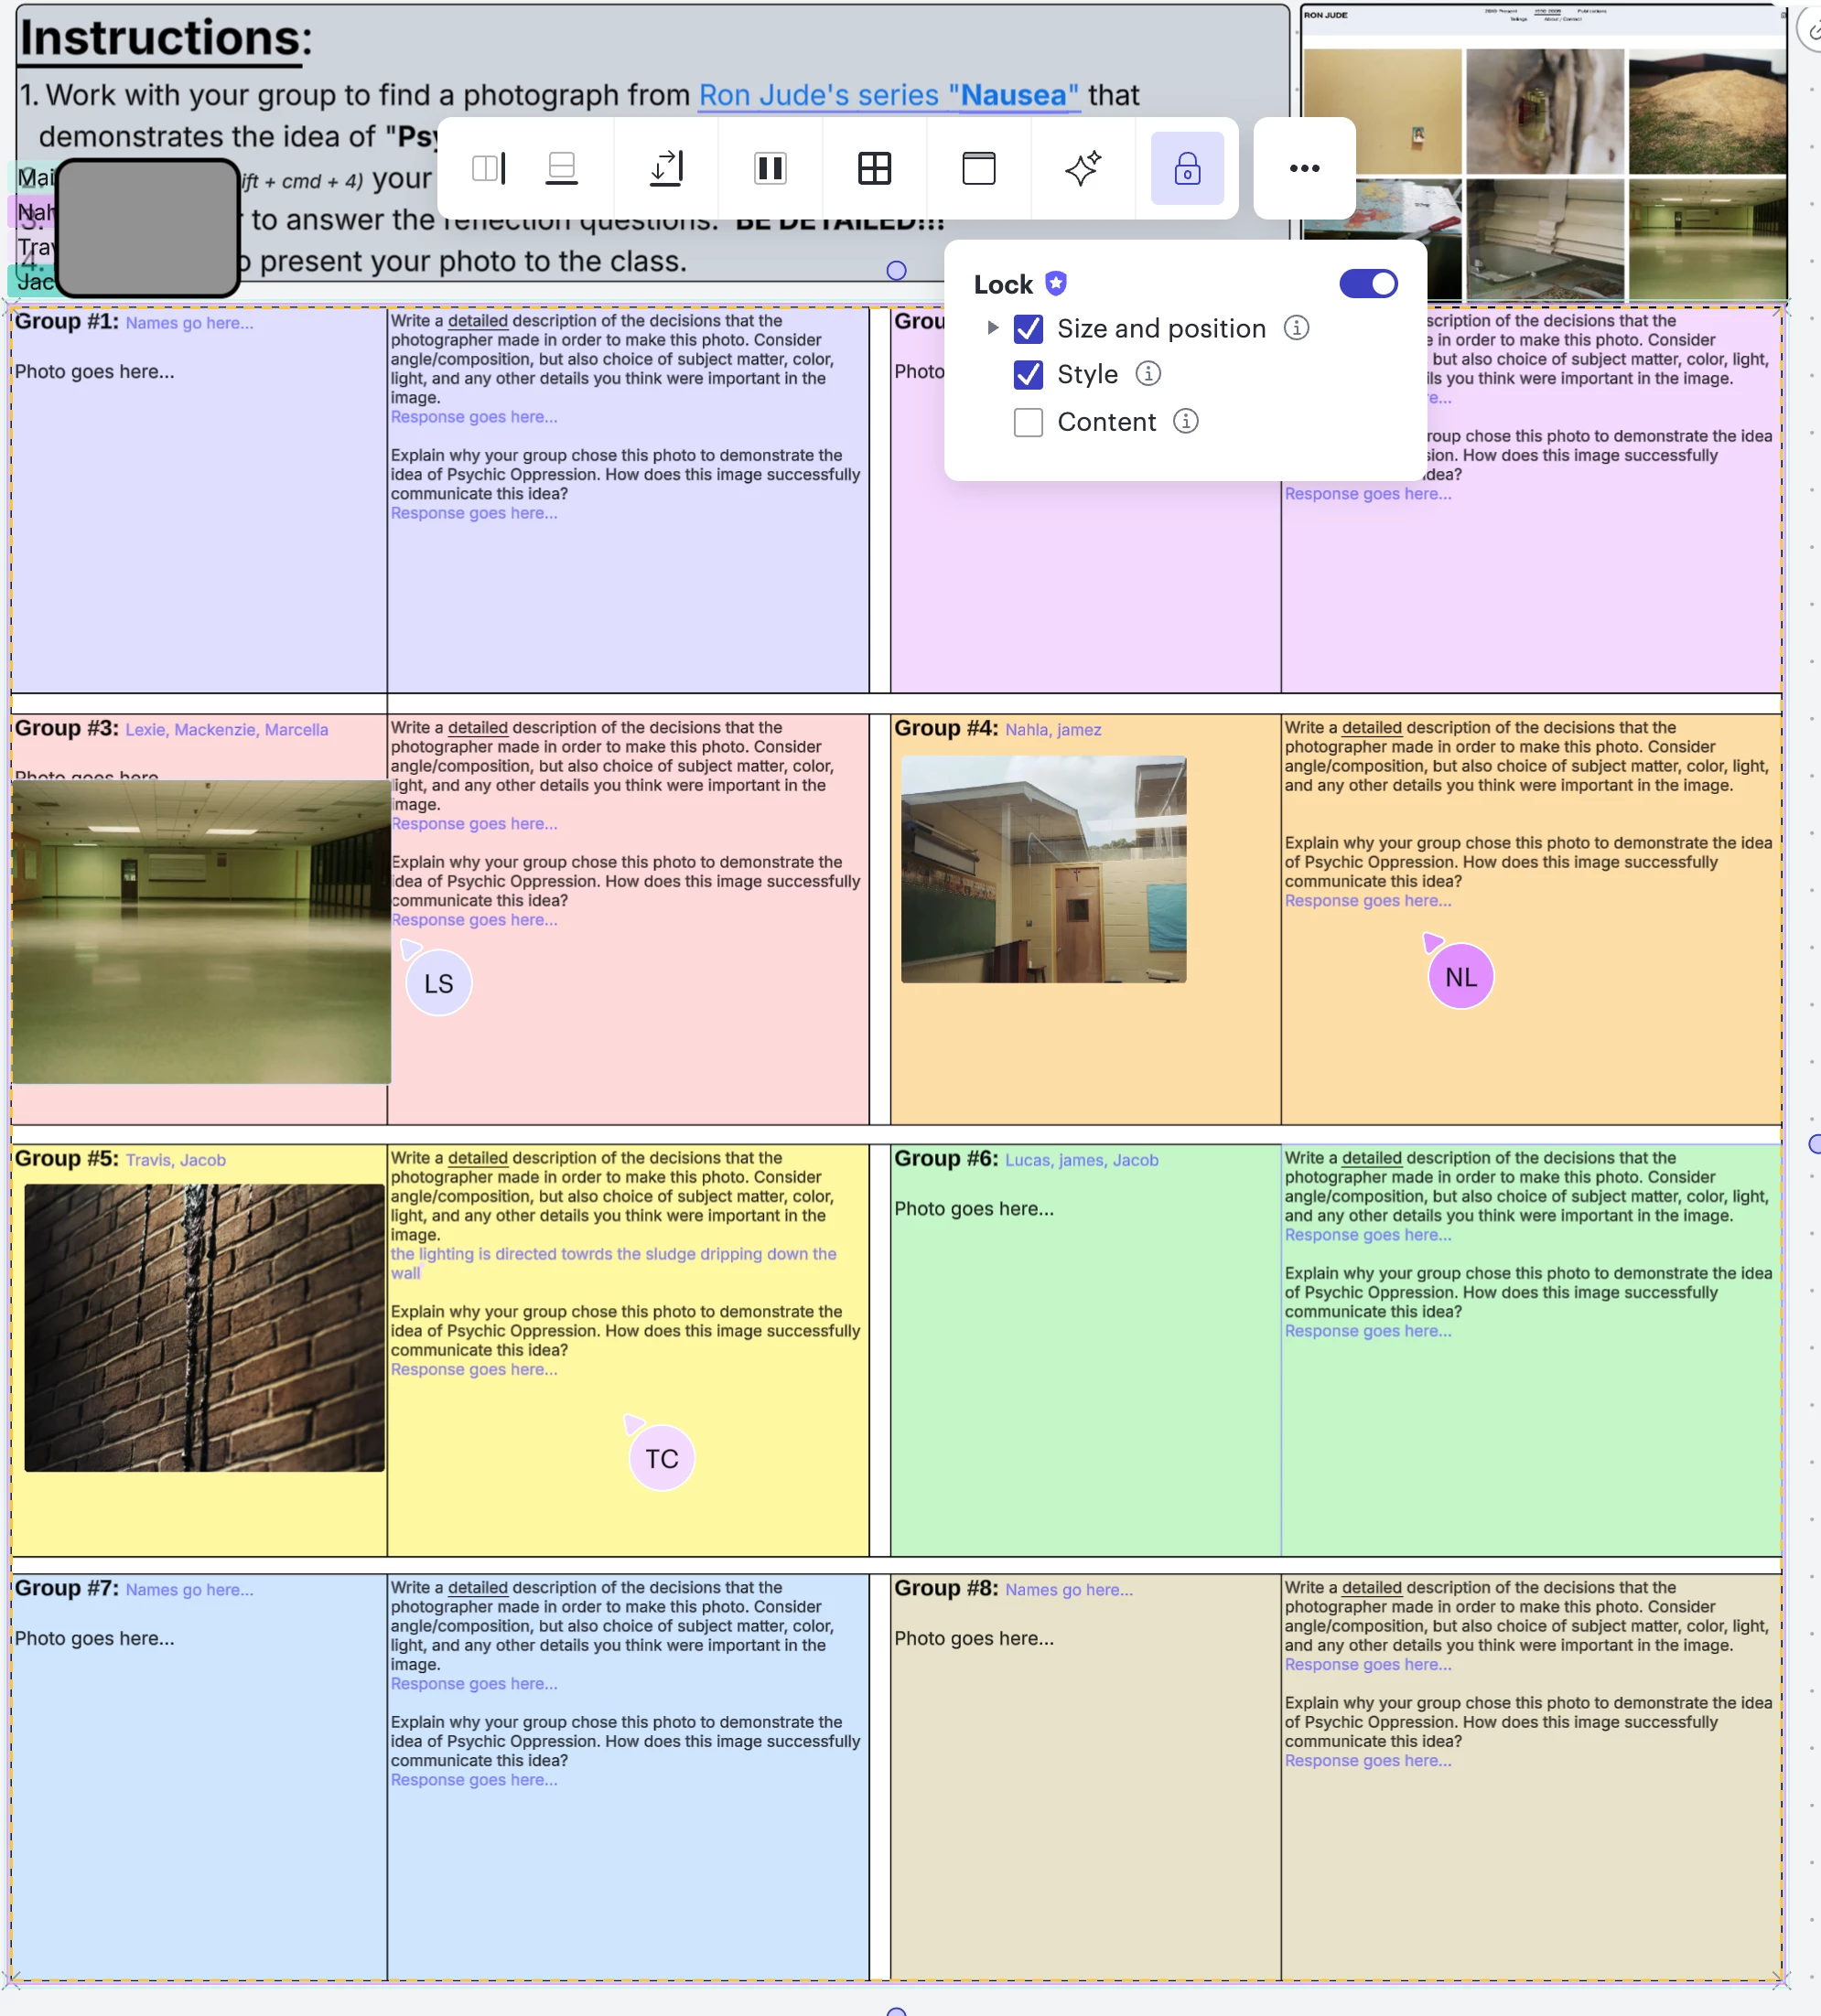Turn off the Lock toggle switch
The image size is (1821, 2016).
click(1368, 284)
